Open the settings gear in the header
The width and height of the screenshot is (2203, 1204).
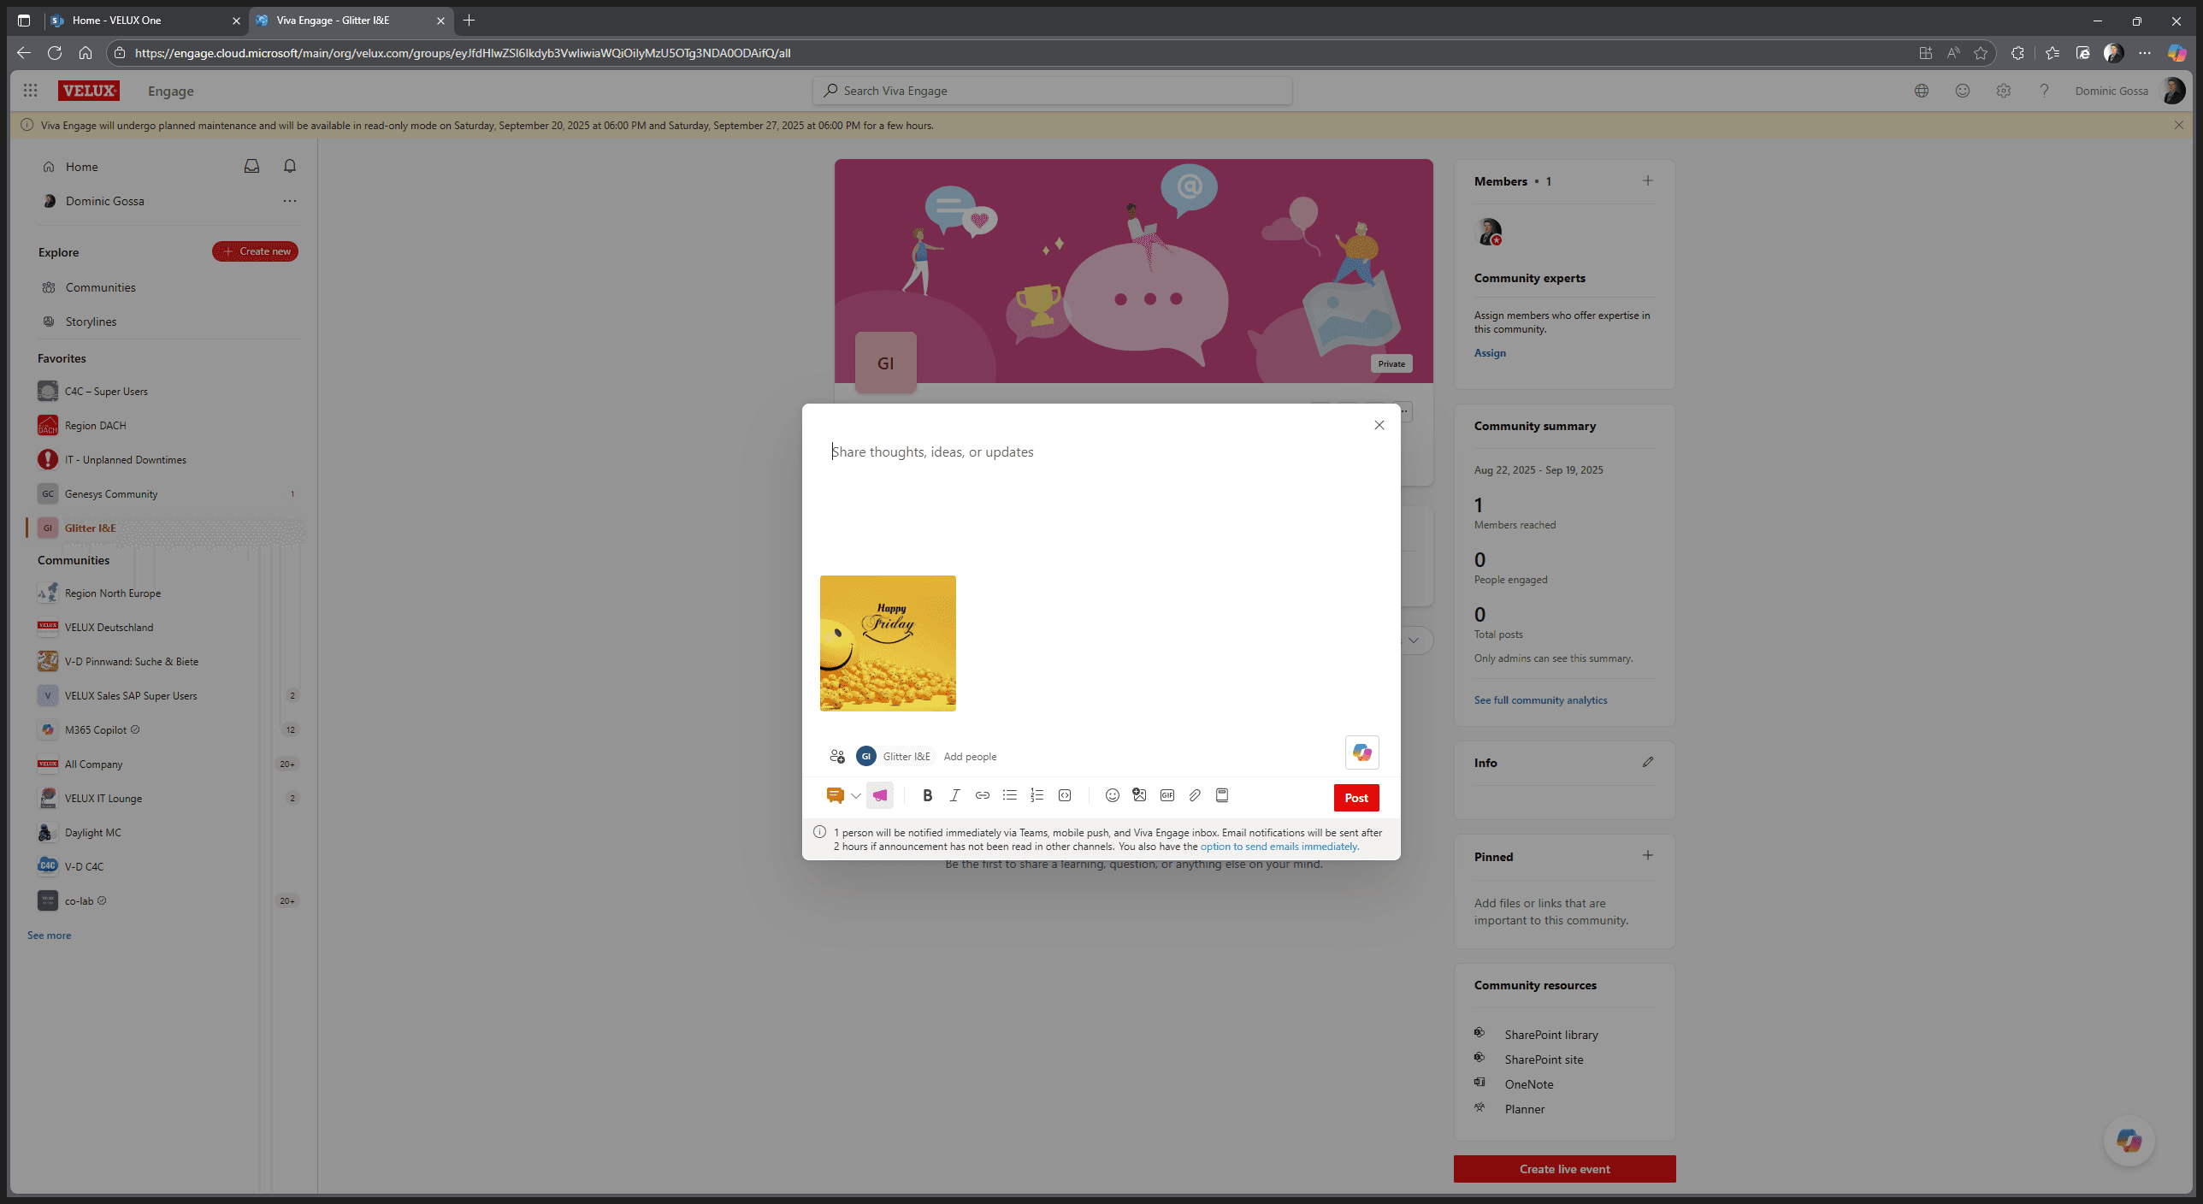[2003, 91]
